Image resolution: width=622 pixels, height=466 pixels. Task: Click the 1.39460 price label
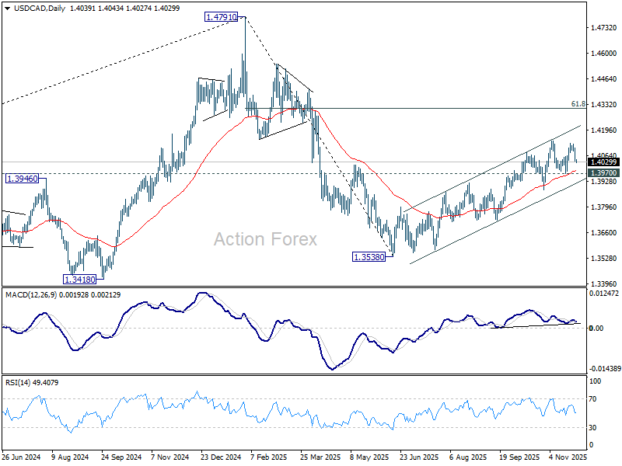tap(23, 179)
